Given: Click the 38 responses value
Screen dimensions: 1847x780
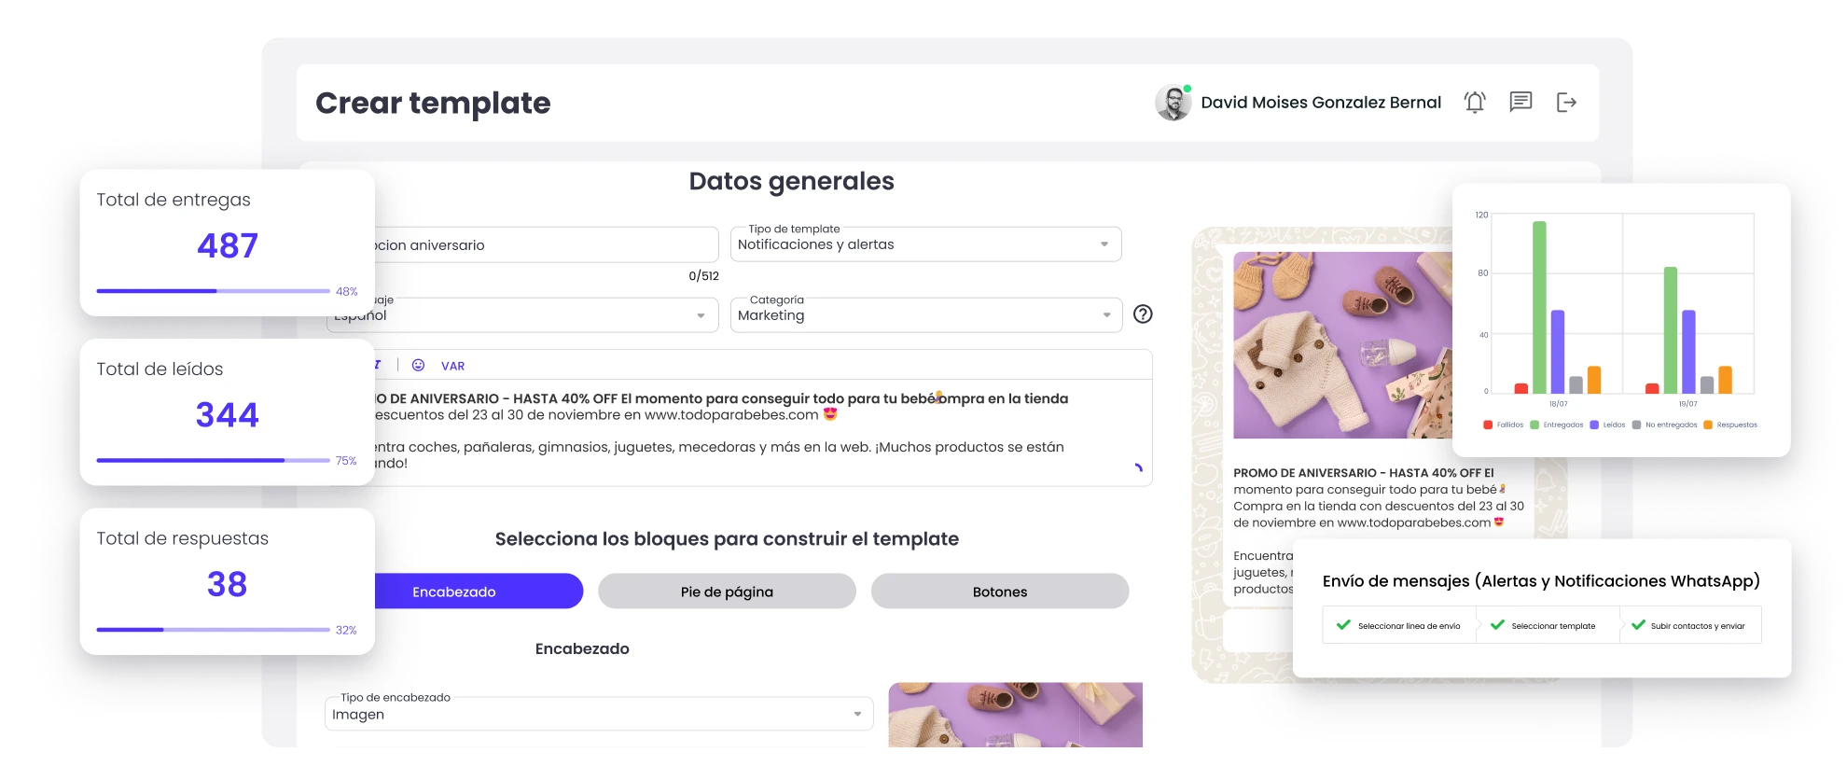Looking at the screenshot, I should 227,584.
